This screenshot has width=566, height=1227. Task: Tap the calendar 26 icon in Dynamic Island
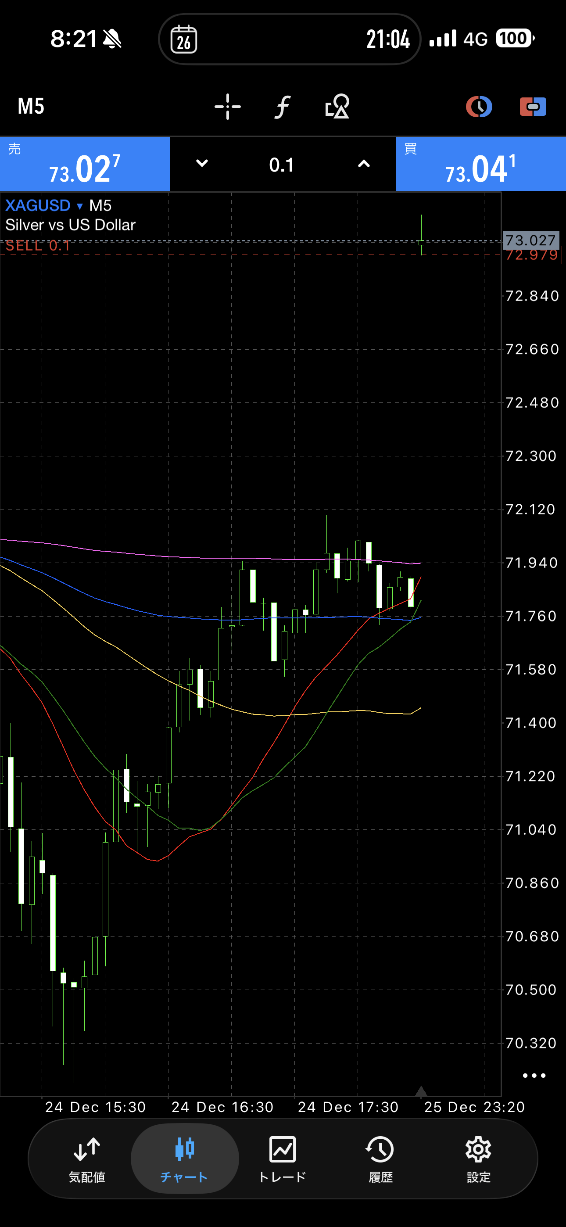(x=184, y=39)
